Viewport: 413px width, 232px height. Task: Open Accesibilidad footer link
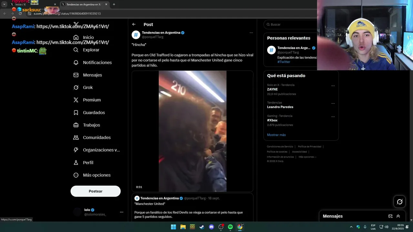coord(299,152)
